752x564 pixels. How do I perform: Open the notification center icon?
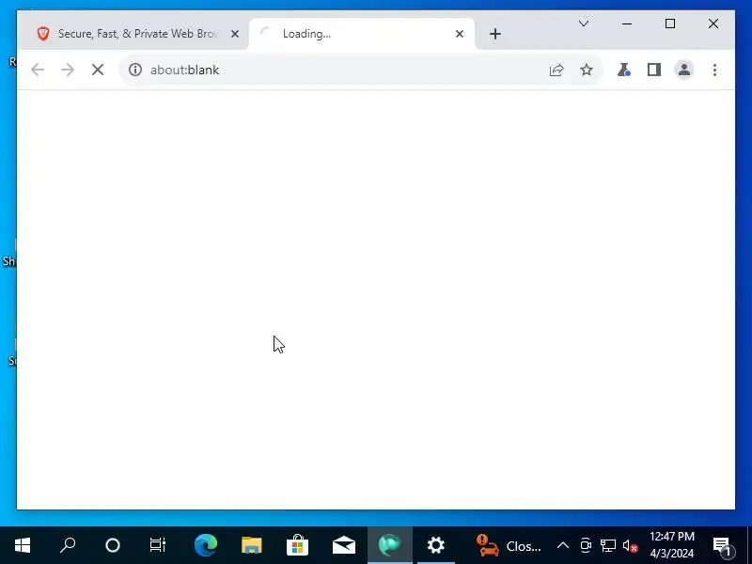pyautogui.click(x=723, y=546)
